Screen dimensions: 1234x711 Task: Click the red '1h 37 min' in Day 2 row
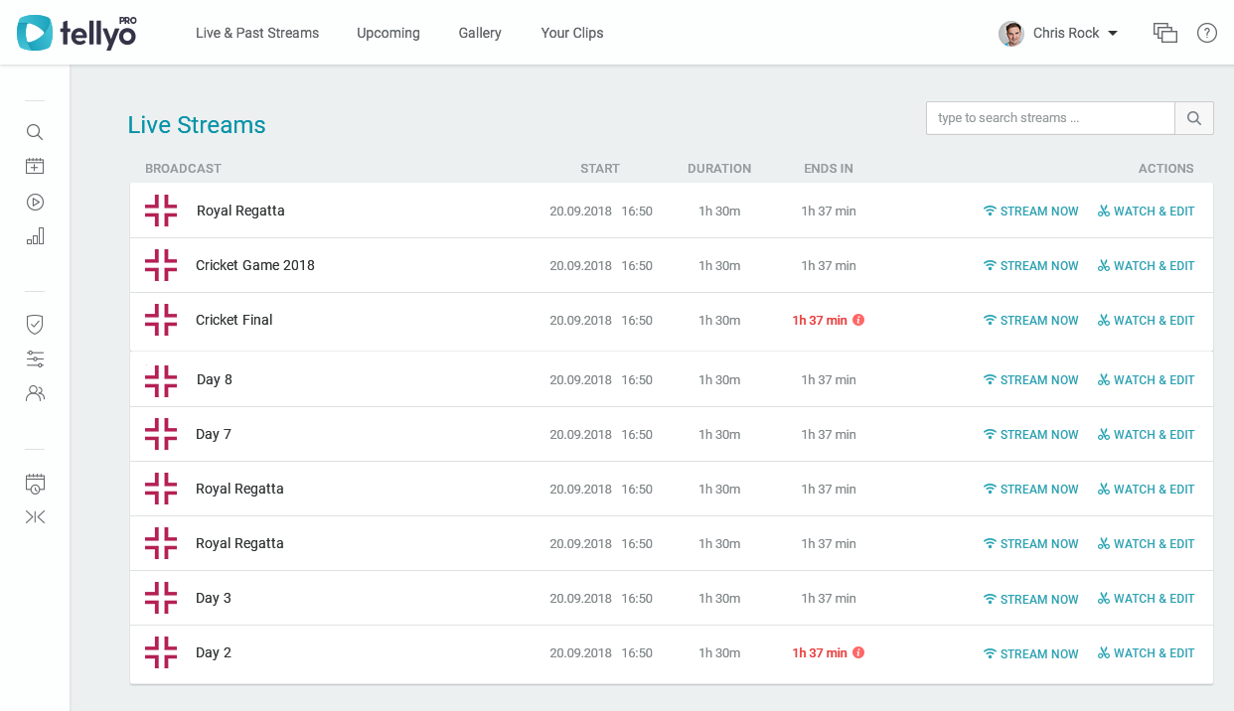[820, 653]
